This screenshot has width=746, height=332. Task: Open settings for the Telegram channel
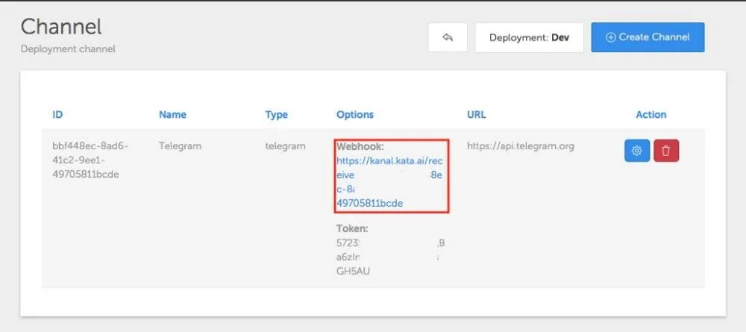point(637,151)
